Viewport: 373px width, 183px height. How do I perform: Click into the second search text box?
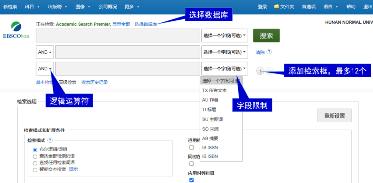[x=127, y=52]
